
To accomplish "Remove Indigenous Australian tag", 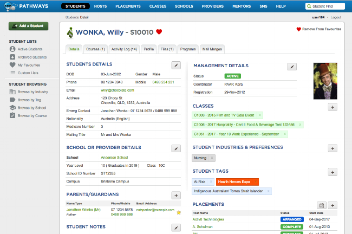I will pos(268,191).
